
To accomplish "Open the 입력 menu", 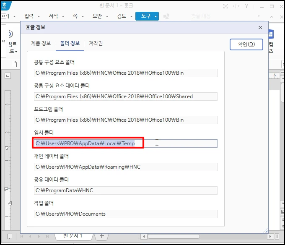I will [x=29, y=16].
